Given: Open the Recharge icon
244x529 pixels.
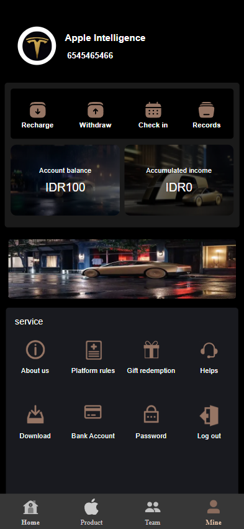Looking at the screenshot, I should coord(37,110).
